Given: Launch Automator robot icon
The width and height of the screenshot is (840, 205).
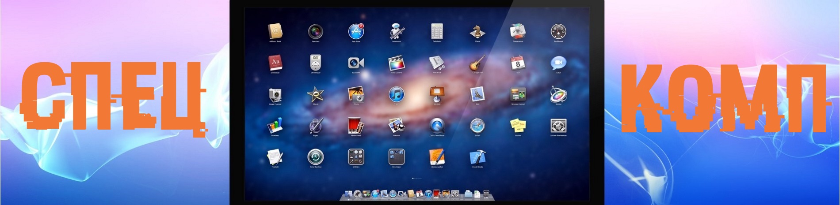Looking at the screenshot, I should (x=397, y=31).
